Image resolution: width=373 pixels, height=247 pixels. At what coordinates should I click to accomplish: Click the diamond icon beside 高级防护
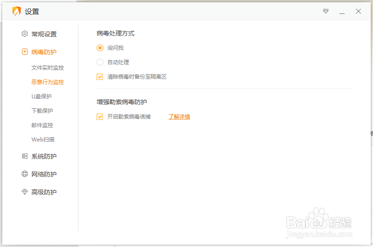[25, 192]
